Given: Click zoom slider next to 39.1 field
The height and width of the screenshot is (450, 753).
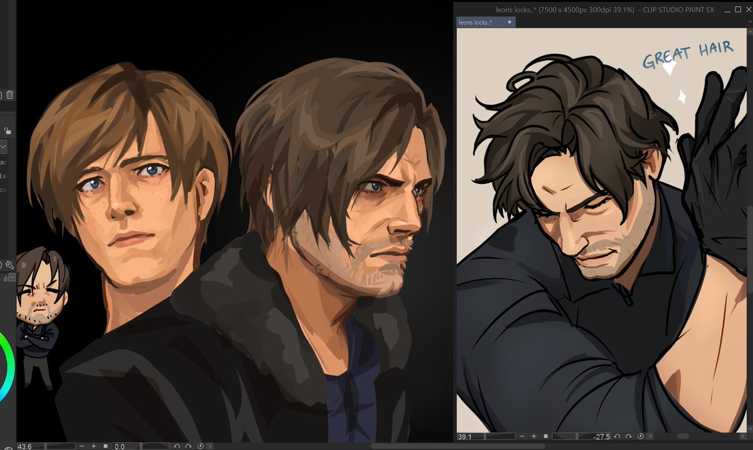Looking at the screenshot, I should 500,436.
